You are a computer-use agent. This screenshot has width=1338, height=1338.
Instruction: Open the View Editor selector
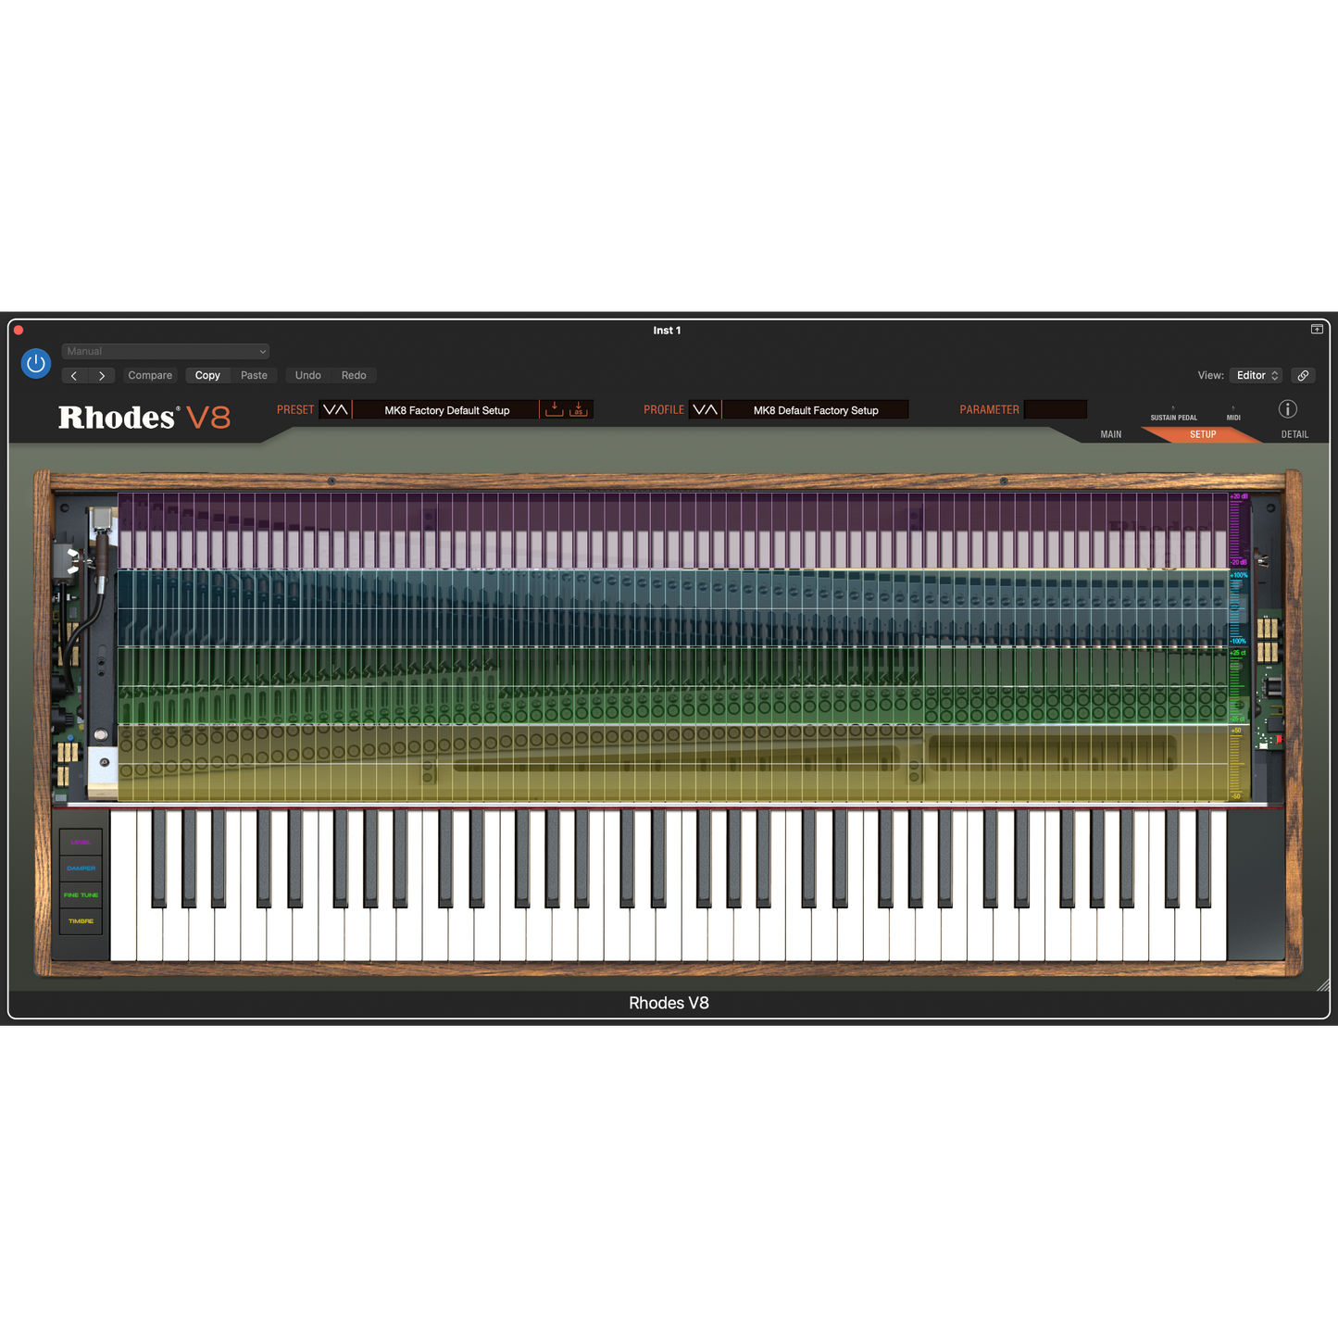(x=1256, y=375)
